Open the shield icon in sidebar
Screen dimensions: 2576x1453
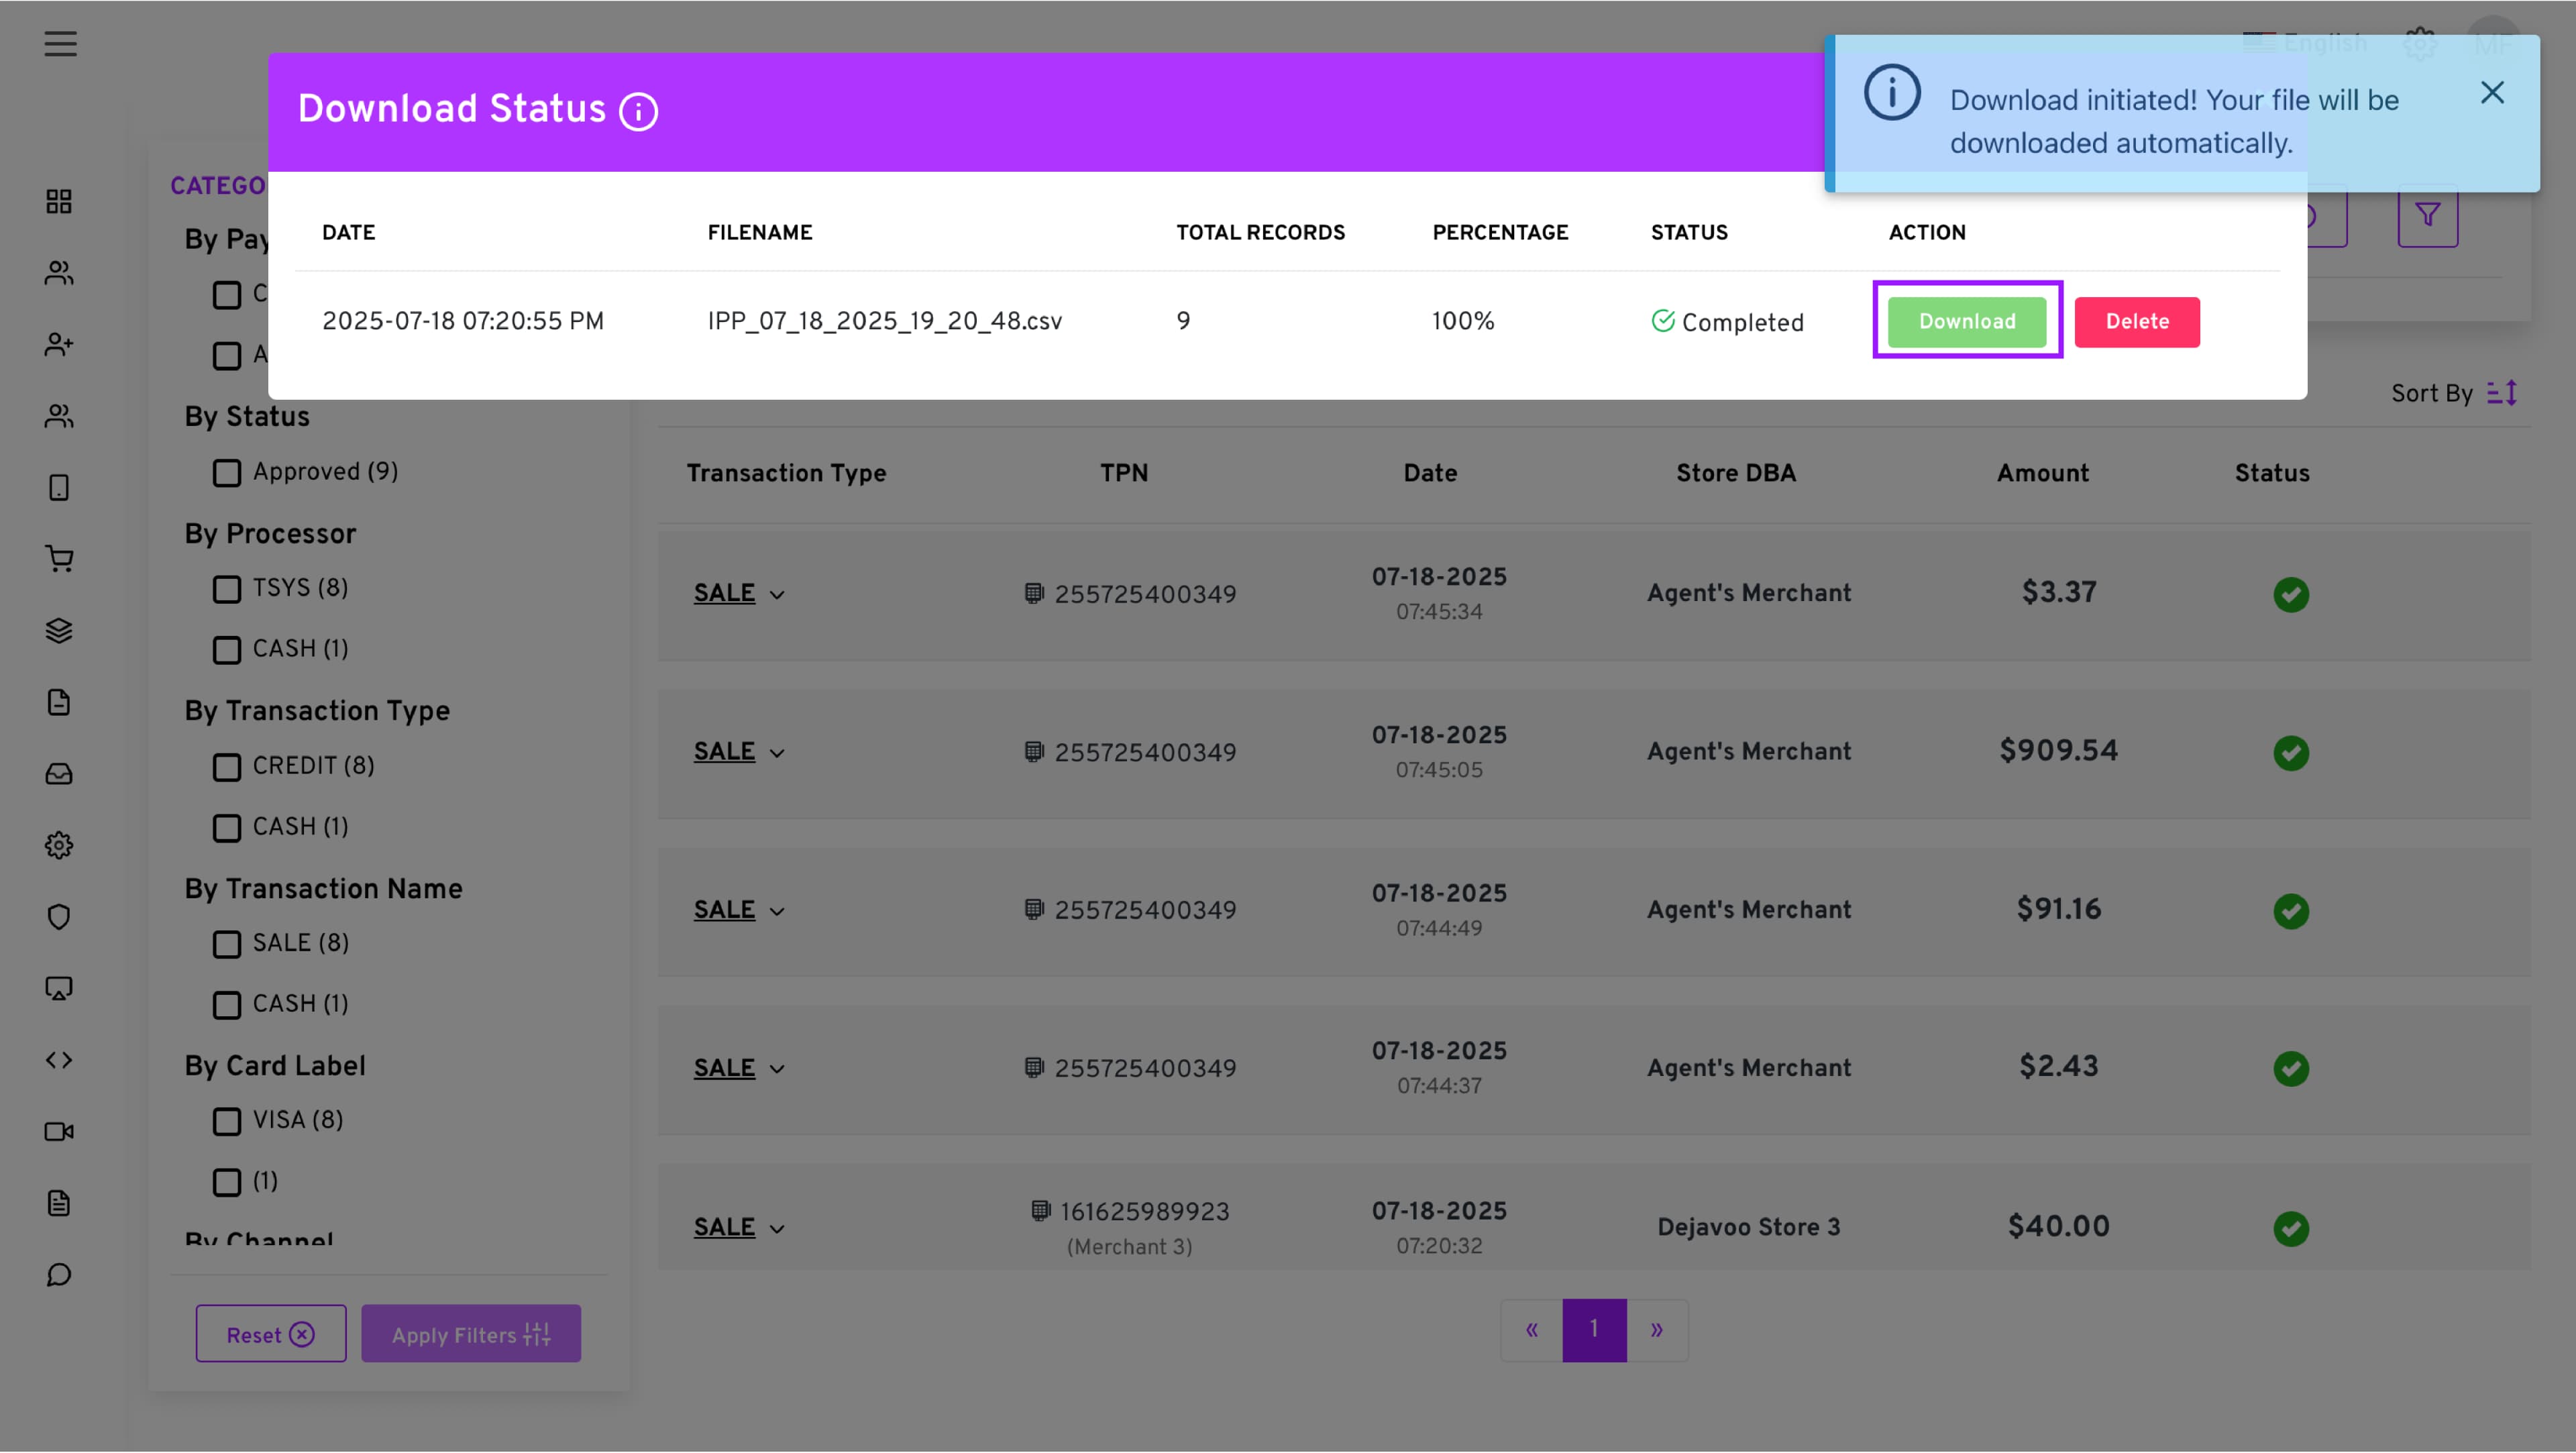[x=59, y=917]
